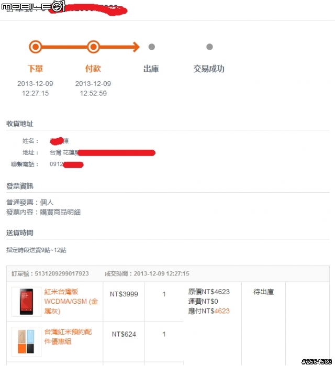The height and width of the screenshot is (366, 335).
Task: Open the 台灣紅米預約配件優惠組 product link
Action: point(68,337)
